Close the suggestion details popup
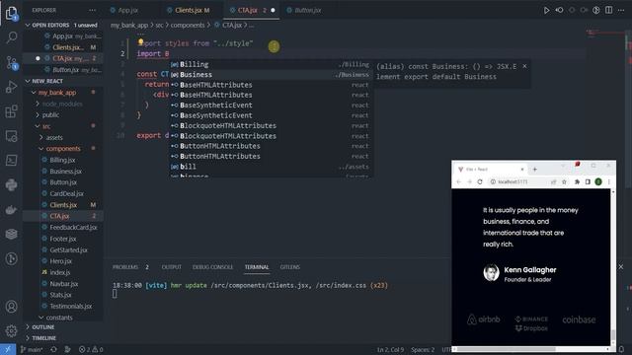632x355 pixels. tap(524, 66)
